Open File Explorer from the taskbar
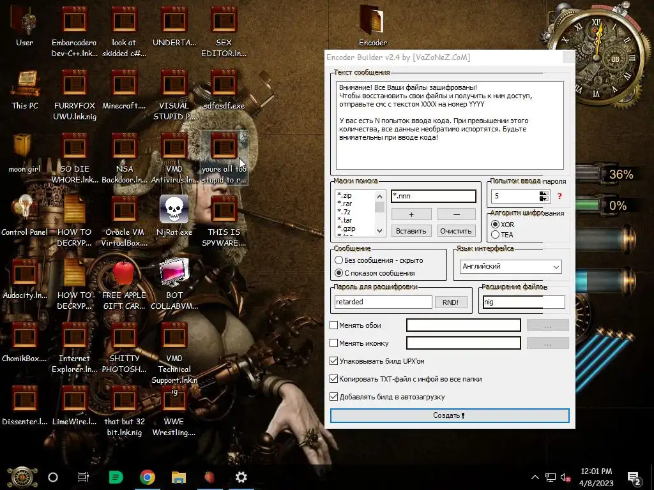This screenshot has width=654, height=490. 179,477
